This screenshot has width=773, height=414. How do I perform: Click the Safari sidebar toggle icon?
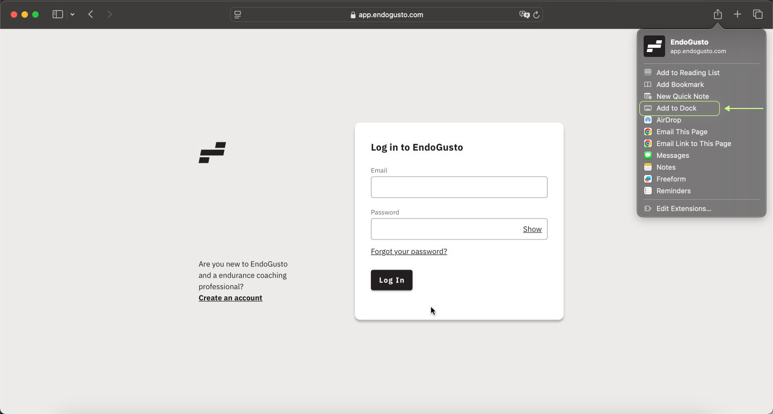pos(57,14)
